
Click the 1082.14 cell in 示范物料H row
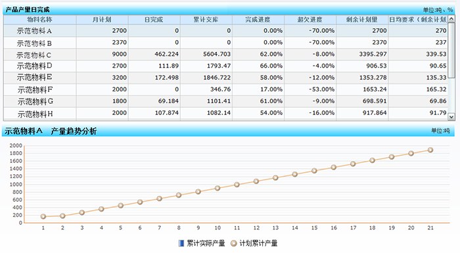click(206, 113)
